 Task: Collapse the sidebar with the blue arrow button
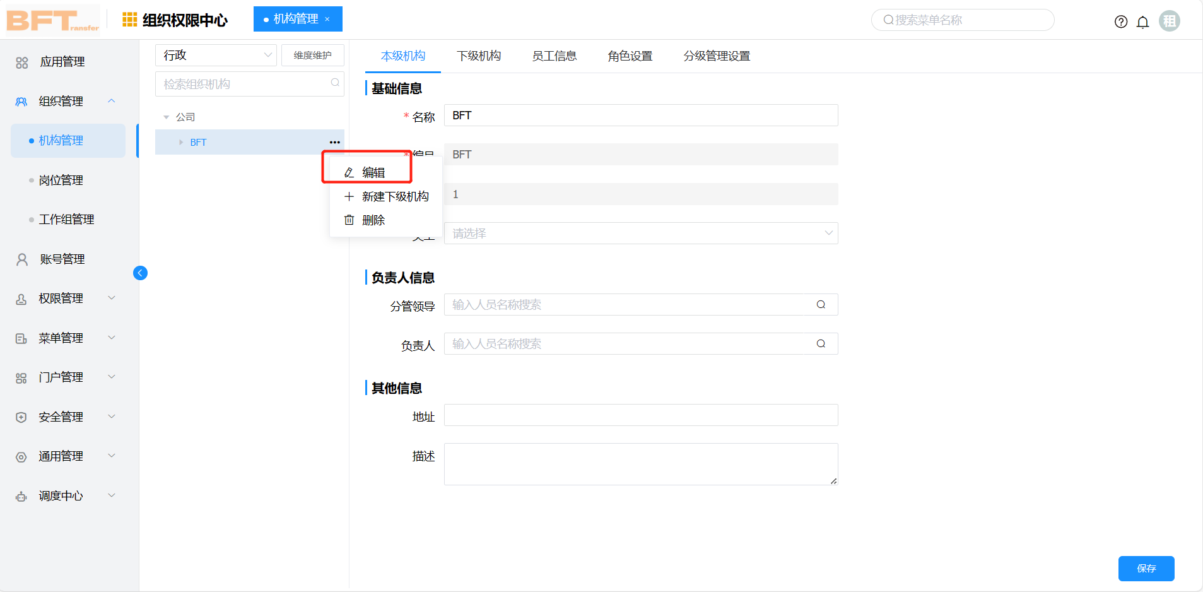(x=140, y=273)
